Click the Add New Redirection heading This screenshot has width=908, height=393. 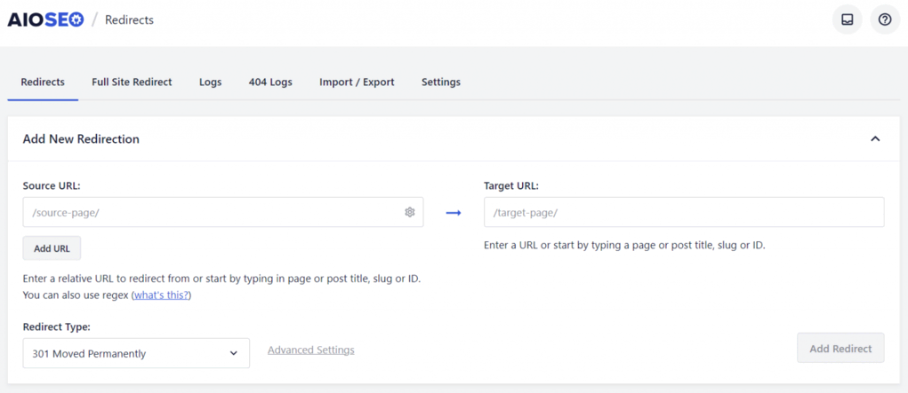click(x=81, y=138)
